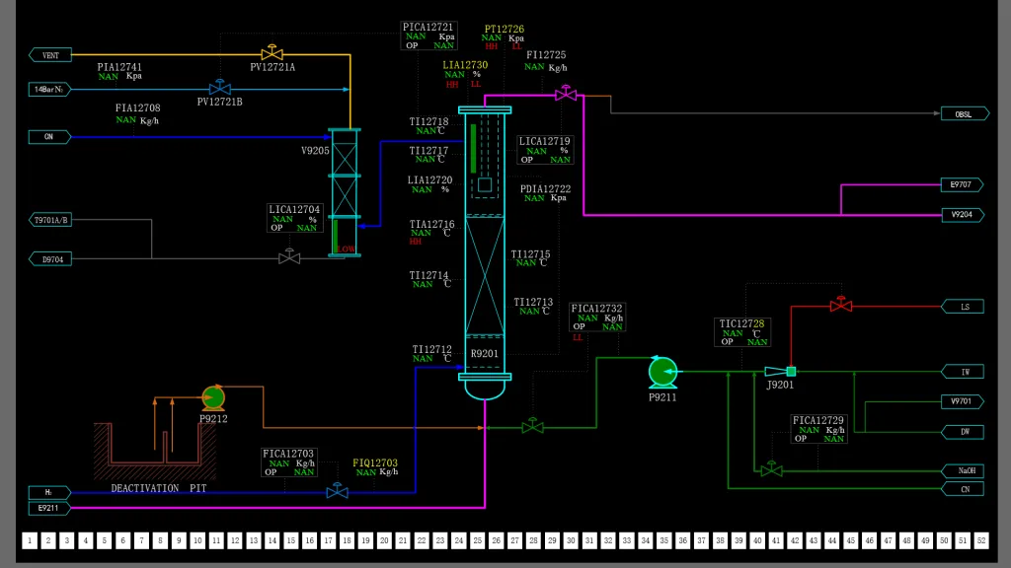Viewport: 1011px width, 568px height.
Task: Click the red valve on LS line
Action: tap(841, 306)
